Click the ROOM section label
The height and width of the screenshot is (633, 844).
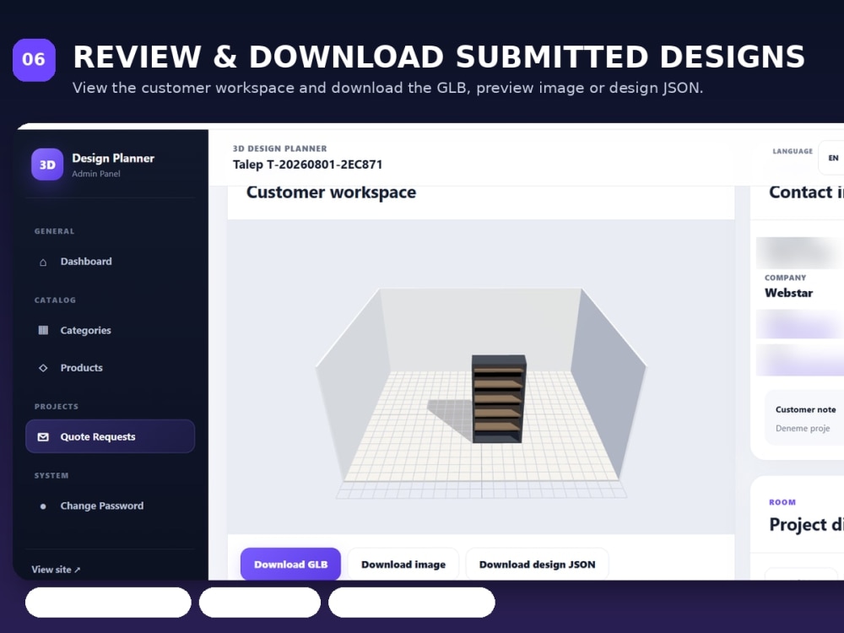pyautogui.click(x=782, y=502)
